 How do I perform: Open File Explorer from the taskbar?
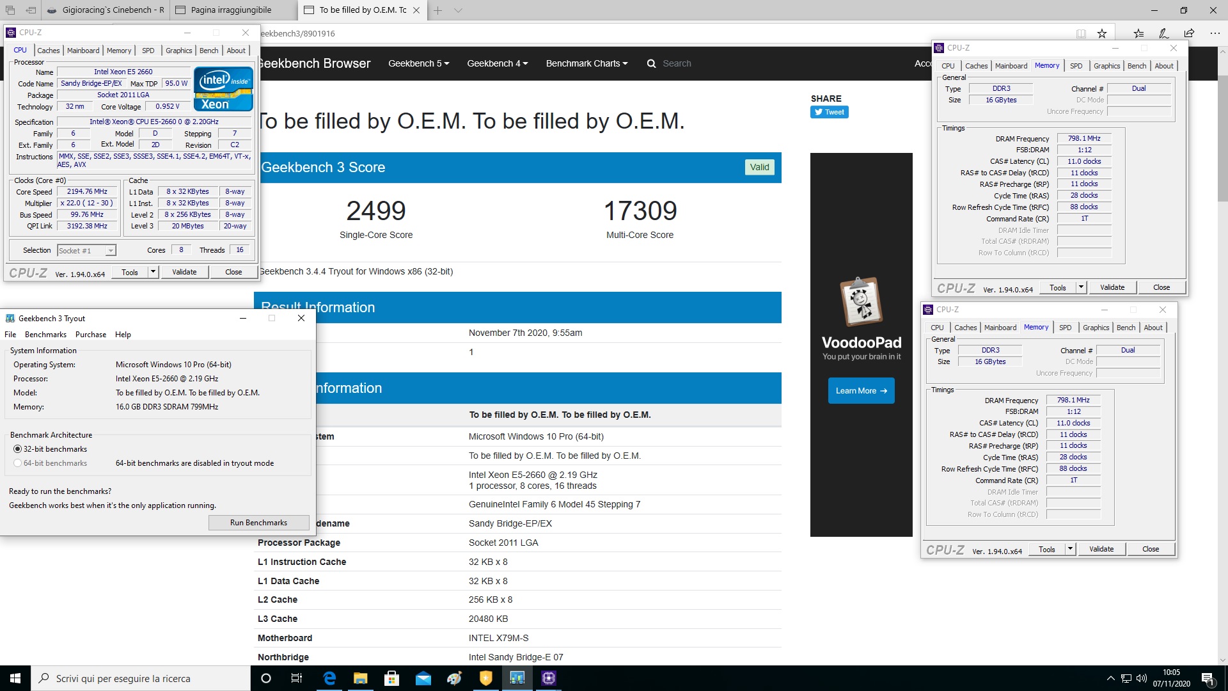(361, 678)
